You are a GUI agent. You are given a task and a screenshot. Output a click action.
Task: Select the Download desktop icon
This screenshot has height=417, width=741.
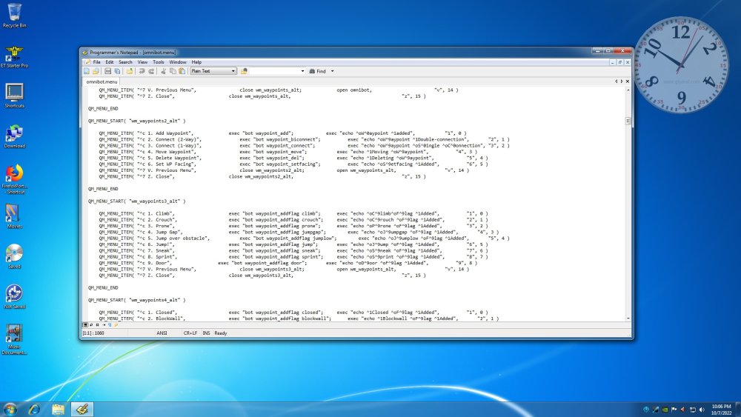pyautogui.click(x=14, y=137)
